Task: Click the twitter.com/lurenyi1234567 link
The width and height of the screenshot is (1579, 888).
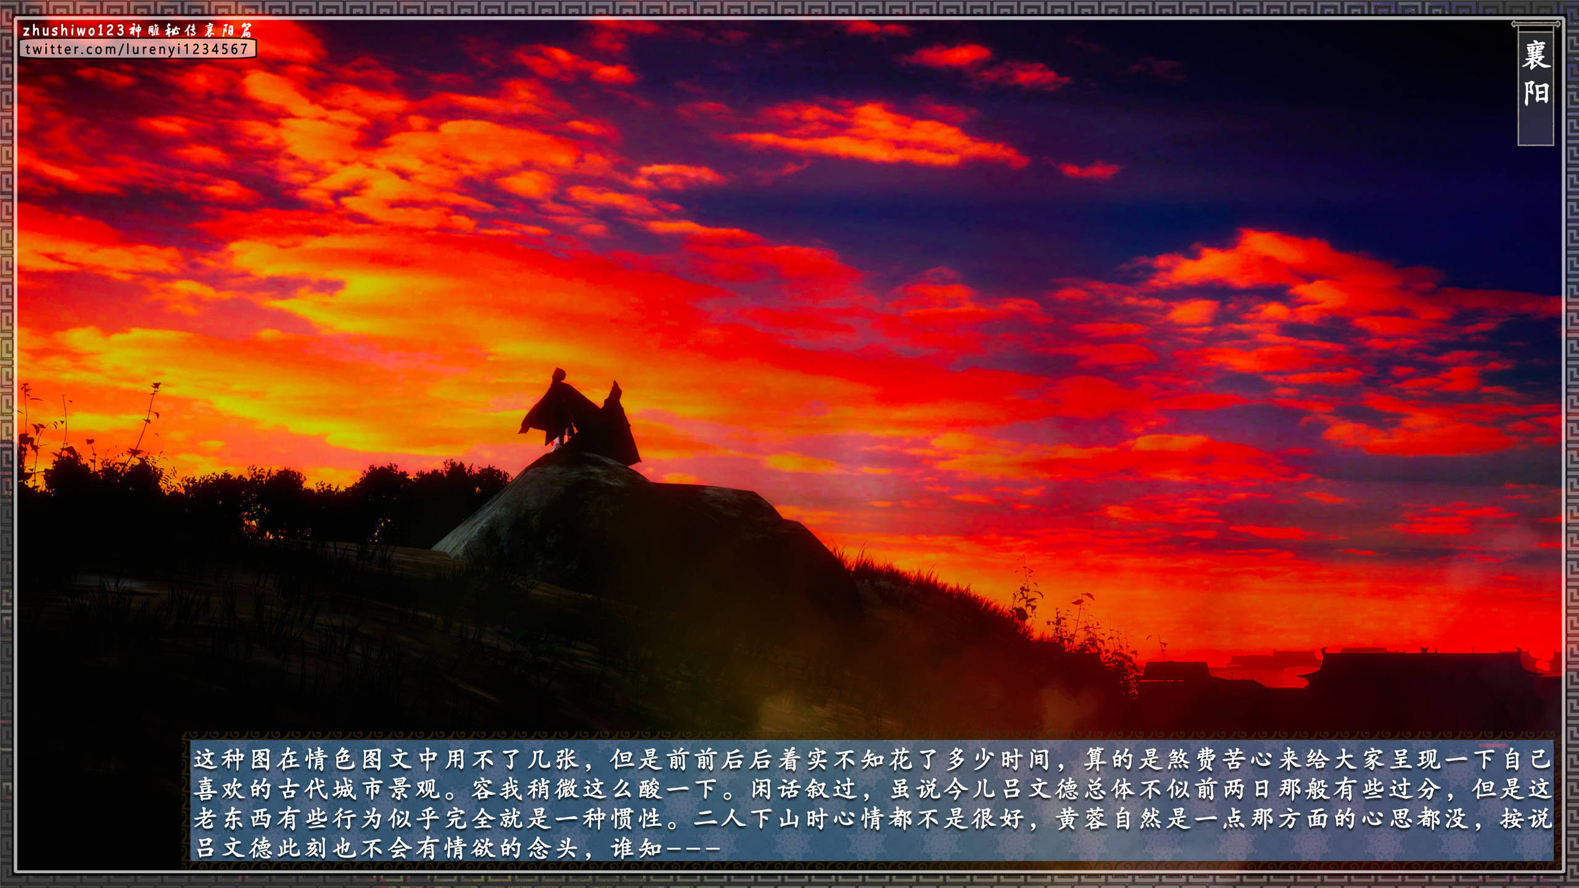Action: pos(137,49)
